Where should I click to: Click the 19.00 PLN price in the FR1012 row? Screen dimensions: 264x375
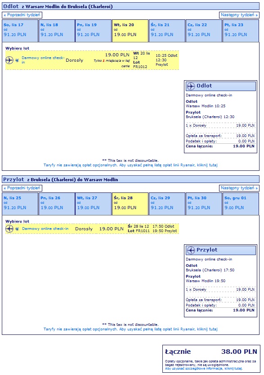(117, 55)
